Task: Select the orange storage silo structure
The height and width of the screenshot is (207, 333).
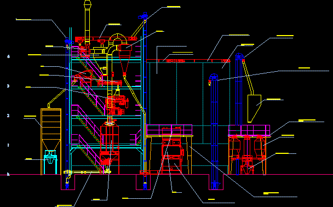Action: point(51,142)
